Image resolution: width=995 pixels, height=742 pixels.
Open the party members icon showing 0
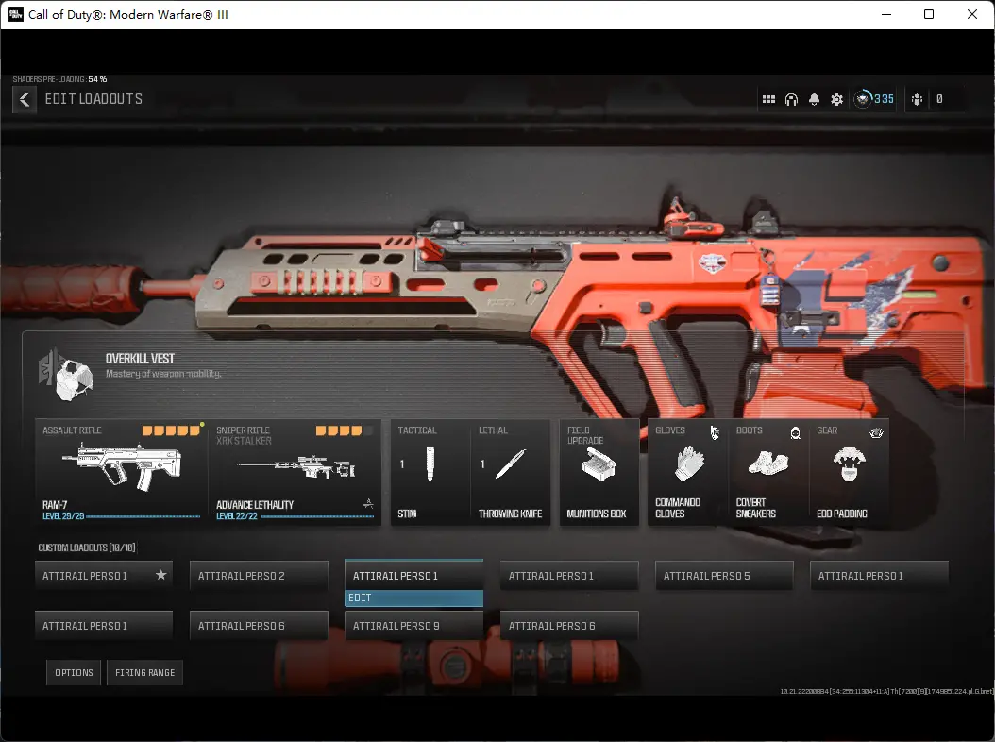[917, 100]
